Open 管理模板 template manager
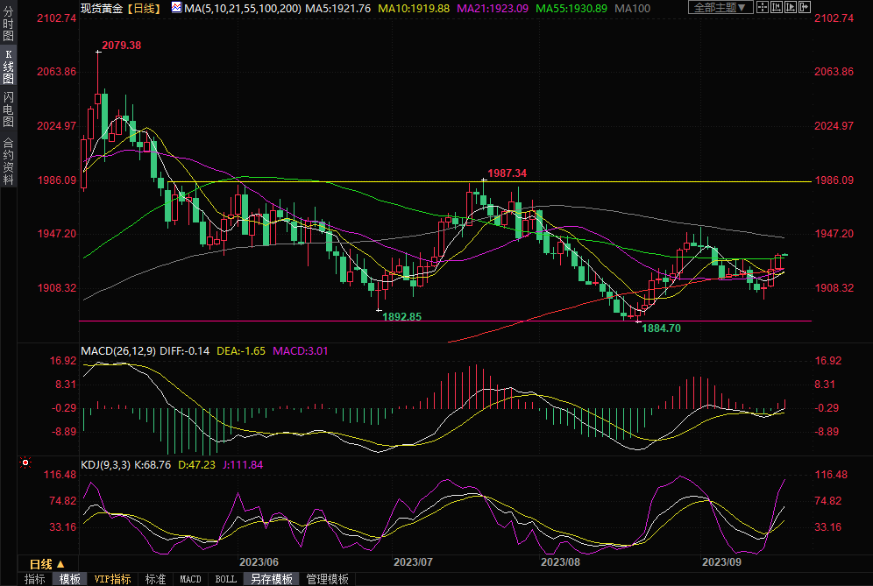 pos(327,579)
